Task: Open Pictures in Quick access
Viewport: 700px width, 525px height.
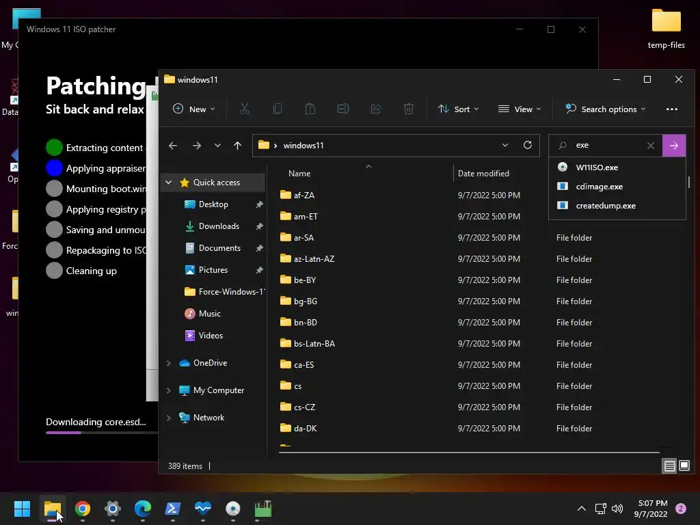Action: point(213,269)
